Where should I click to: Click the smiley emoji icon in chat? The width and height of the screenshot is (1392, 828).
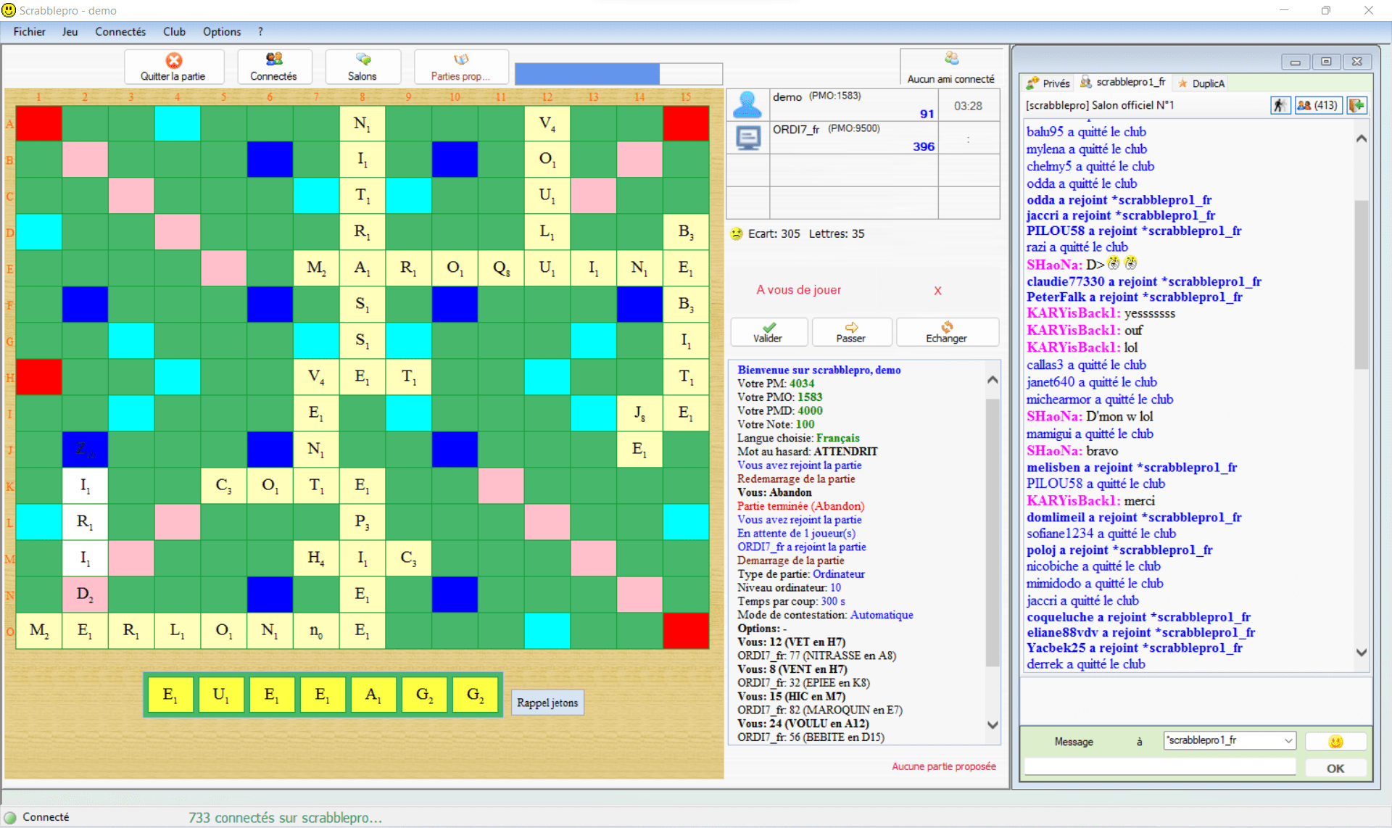tap(1343, 740)
